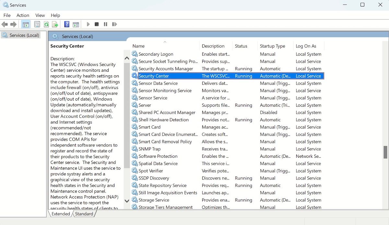Switch to the Standard tab

click(x=84, y=214)
